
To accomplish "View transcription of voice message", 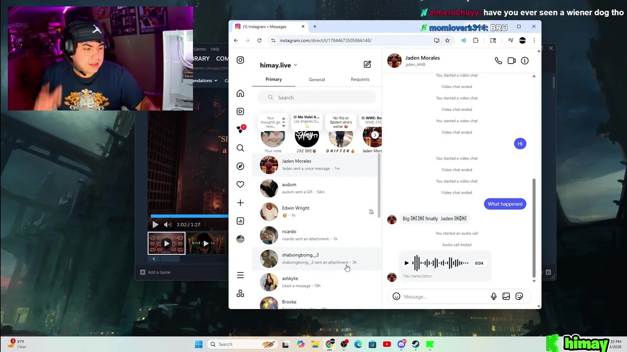I will pos(417,276).
